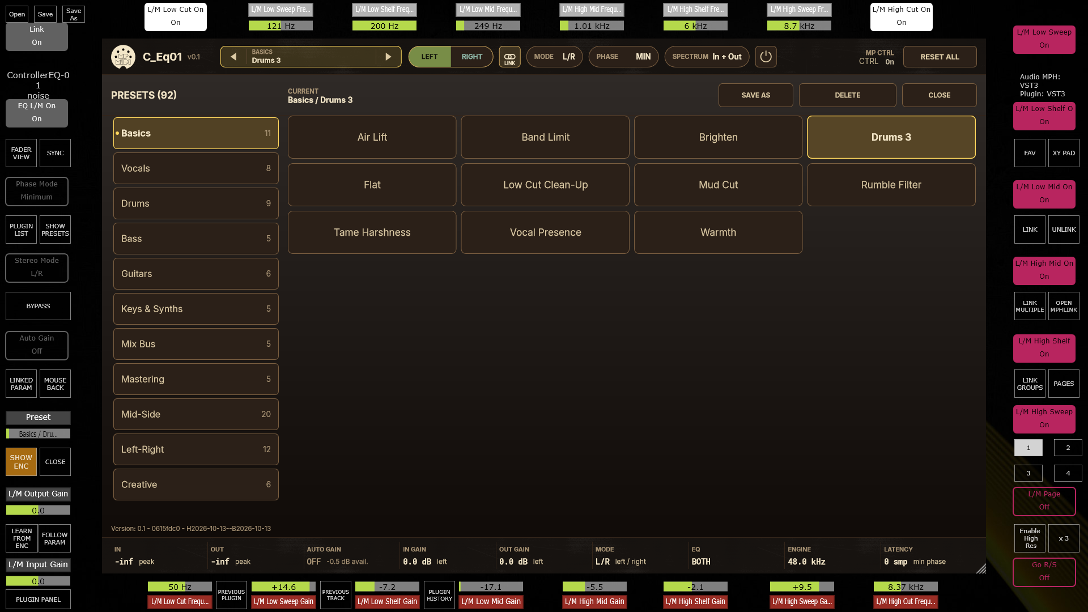Click the PLUGIN PANEL button
Screen dimensions: 1088x612
click(x=38, y=600)
